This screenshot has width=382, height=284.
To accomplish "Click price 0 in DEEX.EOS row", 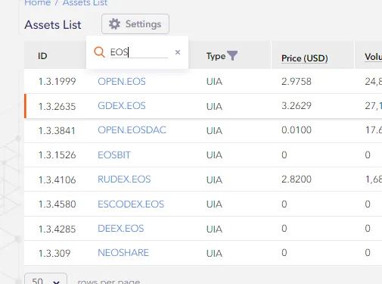I will point(284,229).
